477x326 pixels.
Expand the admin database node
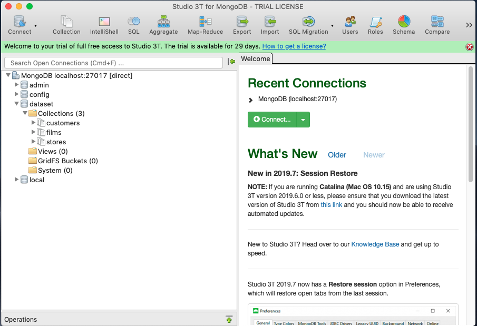coord(17,85)
